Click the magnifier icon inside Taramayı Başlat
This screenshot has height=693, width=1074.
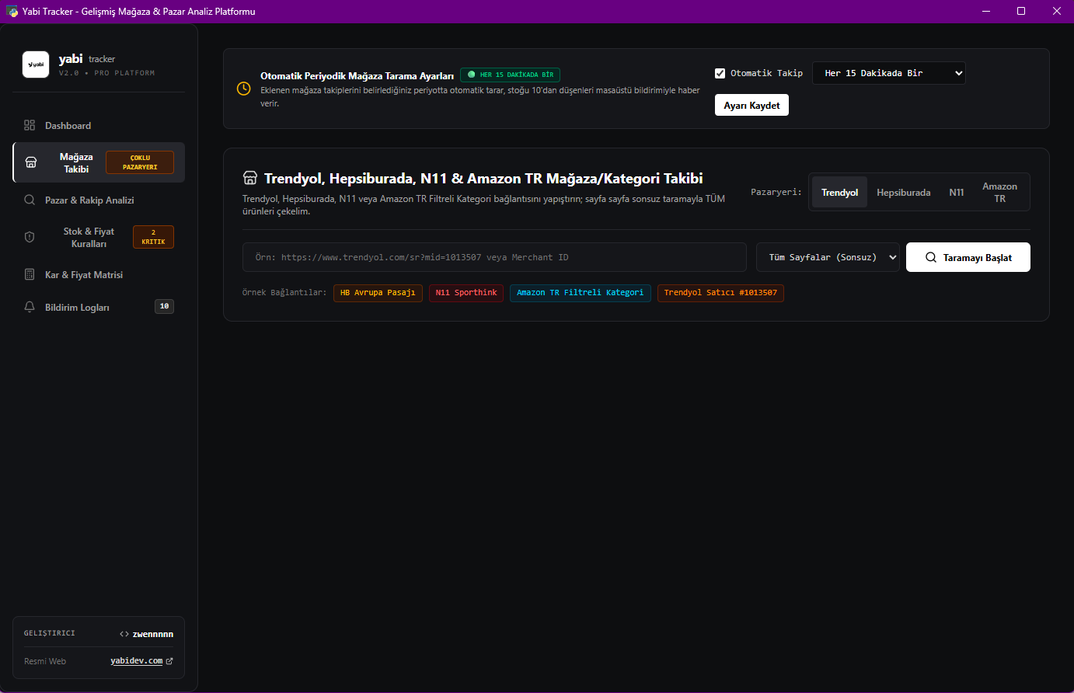click(x=931, y=257)
